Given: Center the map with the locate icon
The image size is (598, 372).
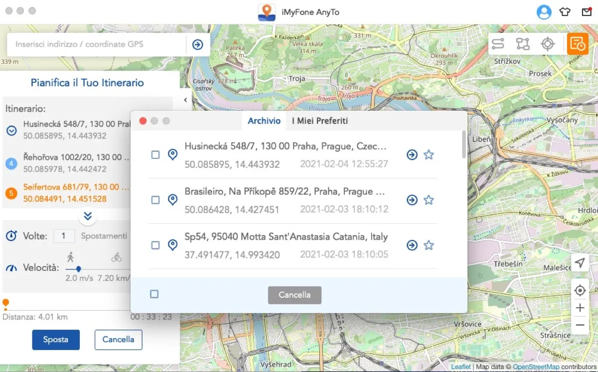Looking at the screenshot, I should point(580,290).
